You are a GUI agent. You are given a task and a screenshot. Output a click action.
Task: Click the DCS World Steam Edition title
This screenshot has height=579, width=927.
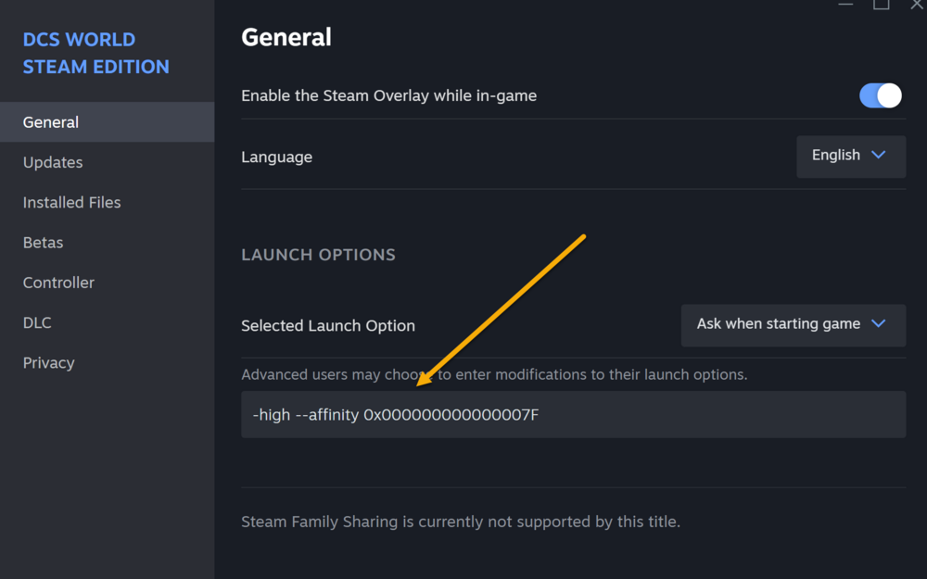pyautogui.click(x=95, y=53)
